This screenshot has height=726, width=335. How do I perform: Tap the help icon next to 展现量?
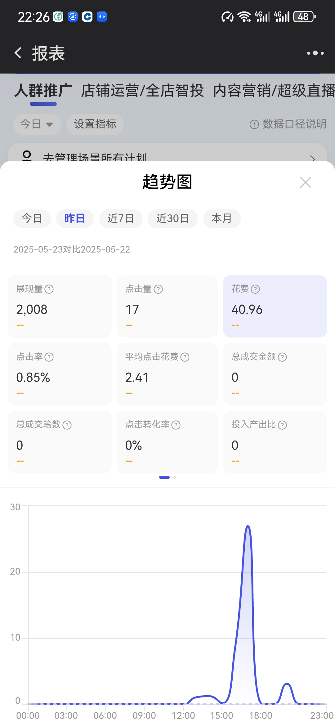tap(49, 289)
